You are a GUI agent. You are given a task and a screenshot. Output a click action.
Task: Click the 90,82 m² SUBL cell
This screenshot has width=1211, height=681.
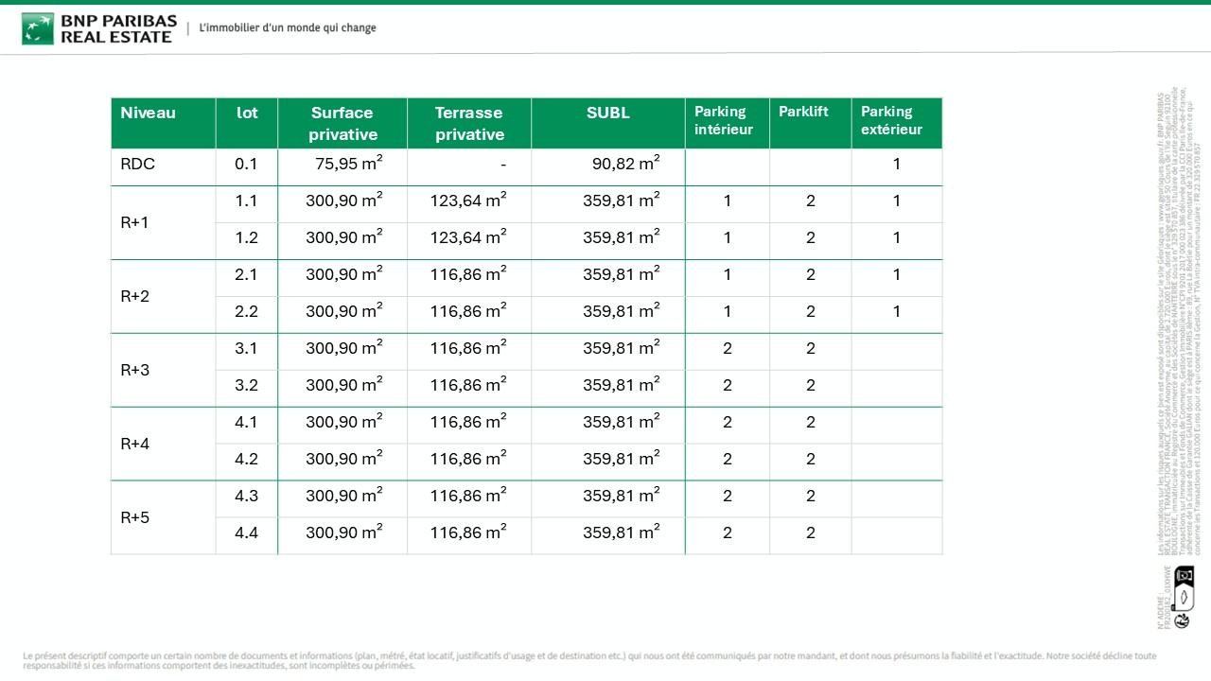(x=624, y=165)
